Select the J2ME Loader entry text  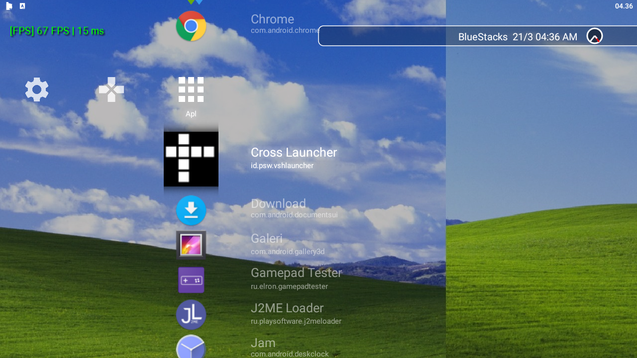tap(287, 308)
